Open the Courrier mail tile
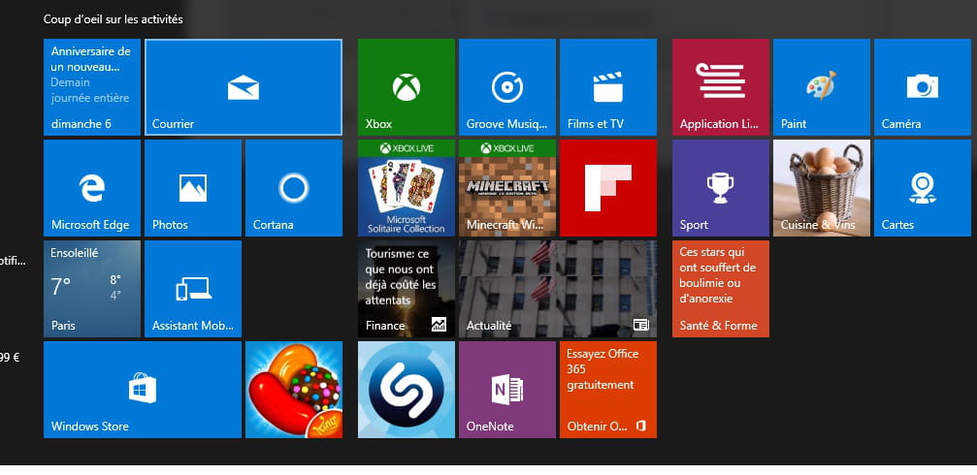 pyautogui.click(x=244, y=87)
